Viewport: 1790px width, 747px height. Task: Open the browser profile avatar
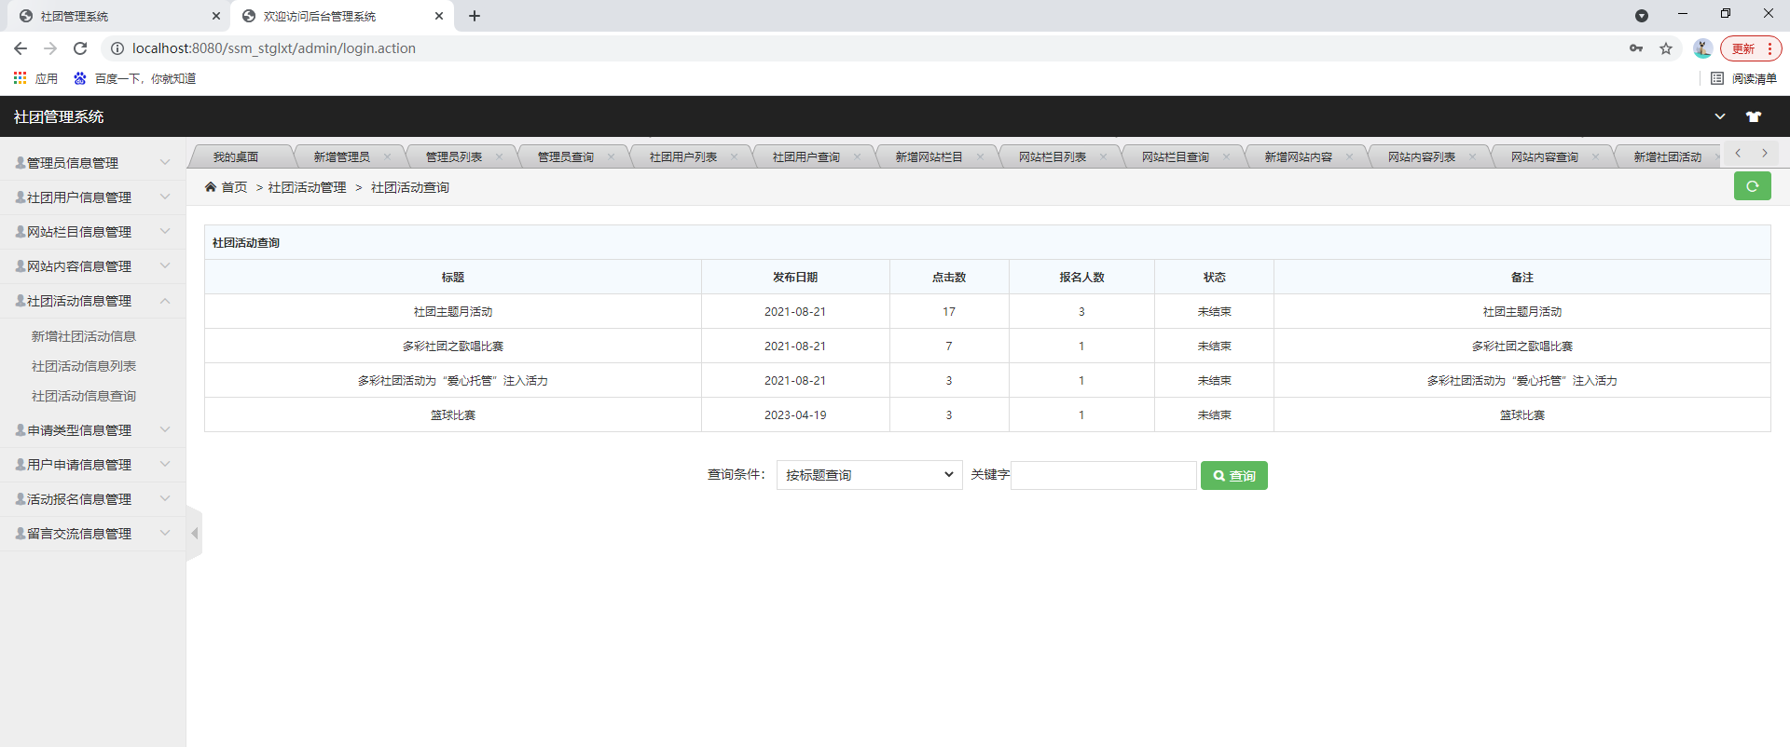(x=1702, y=48)
